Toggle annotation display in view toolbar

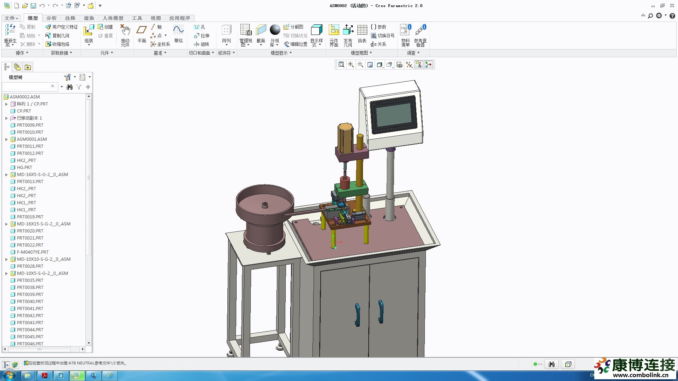click(418, 65)
